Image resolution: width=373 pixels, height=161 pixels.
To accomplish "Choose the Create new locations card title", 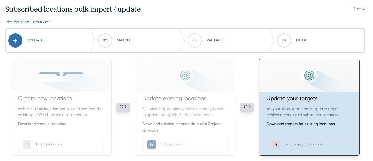I will point(45,98).
